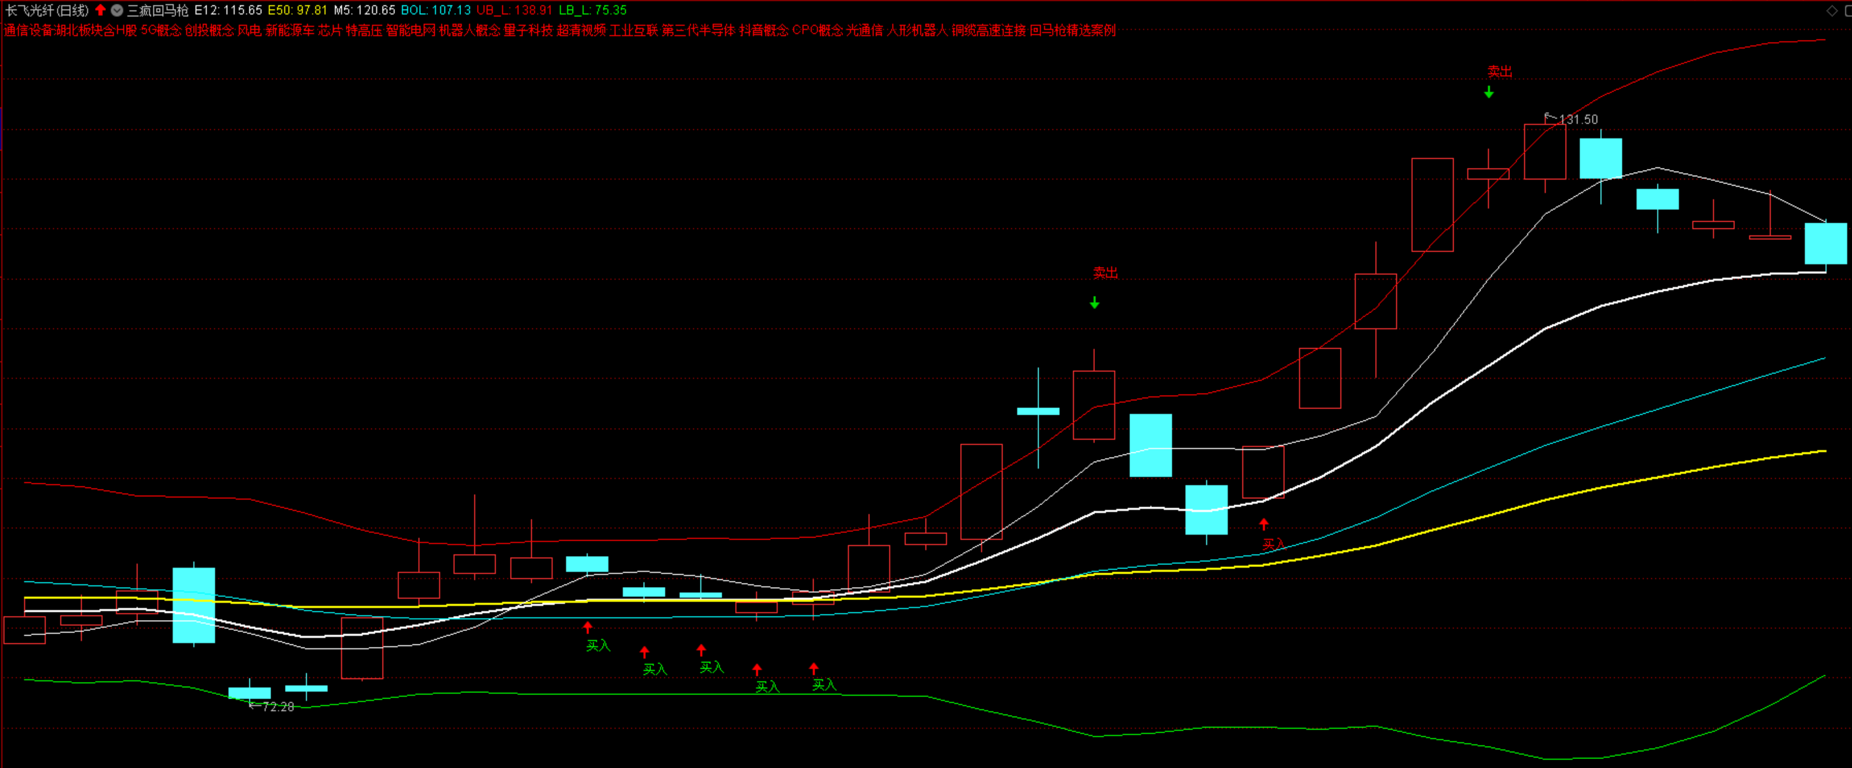
Task: Click the E50: 97.81 yellow indicator value
Action: [x=297, y=10]
